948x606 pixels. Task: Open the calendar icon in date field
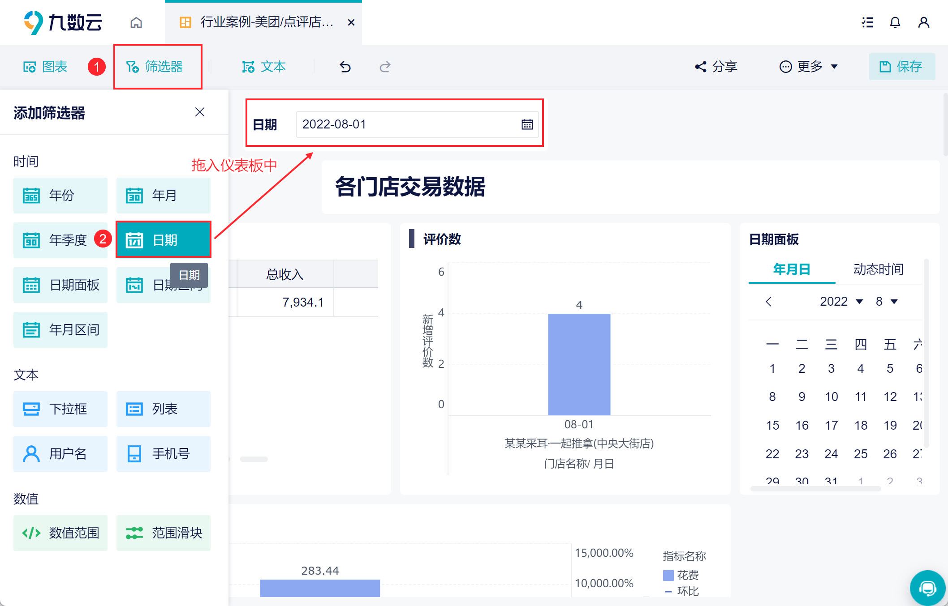pyautogui.click(x=527, y=124)
